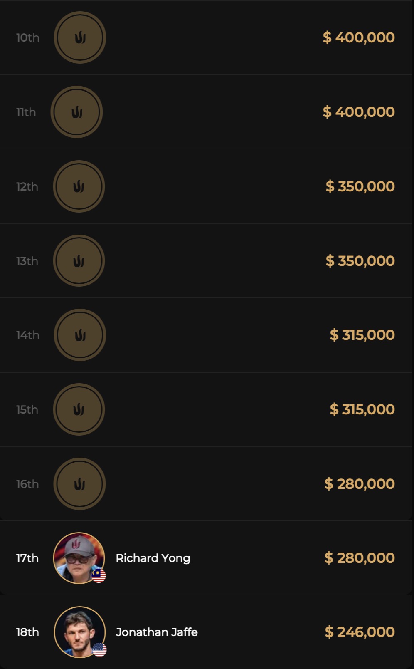Click the $350,000 prize in the 12th row
414x669 pixels.
coord(360,186)
